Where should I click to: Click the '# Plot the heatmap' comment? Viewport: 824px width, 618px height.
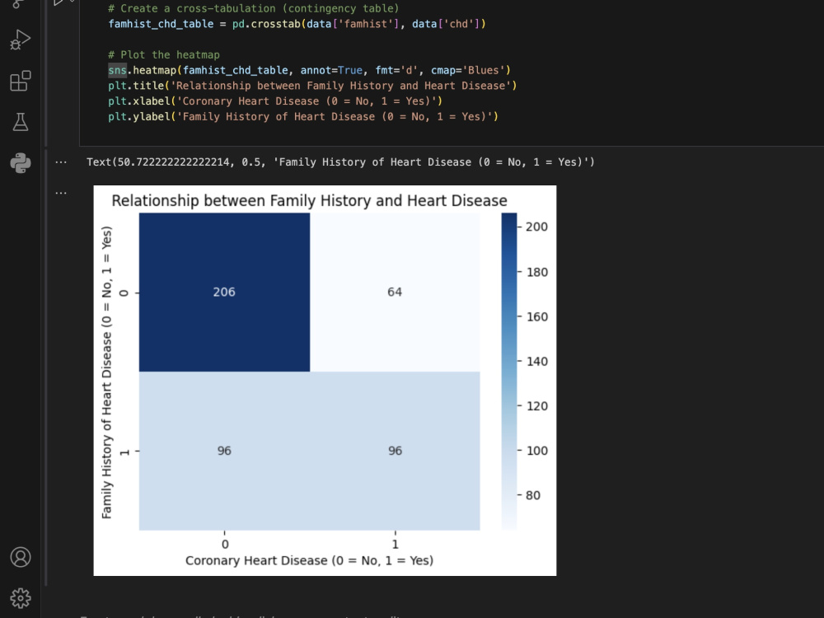point(164,54)
